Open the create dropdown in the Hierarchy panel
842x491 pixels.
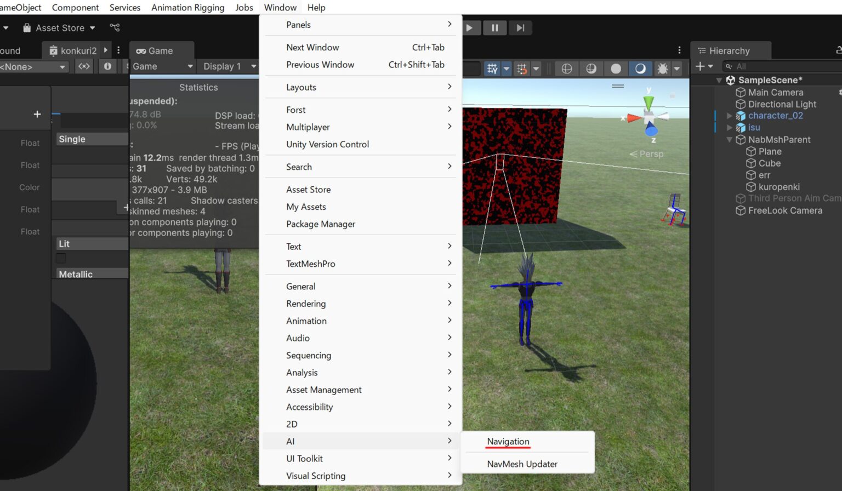704,66
